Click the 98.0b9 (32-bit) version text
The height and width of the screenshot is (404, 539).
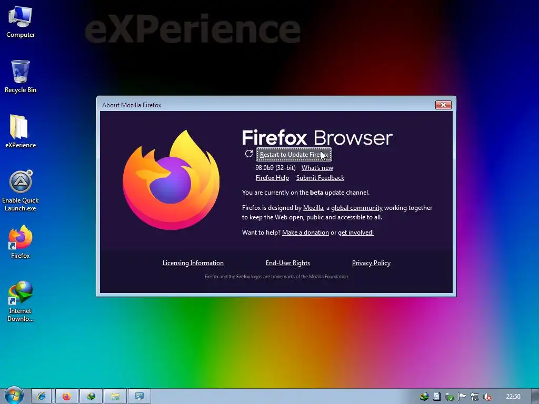point(275,168)
